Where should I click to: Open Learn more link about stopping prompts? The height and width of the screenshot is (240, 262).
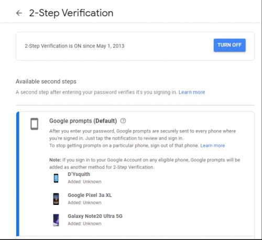pos(213,146)
